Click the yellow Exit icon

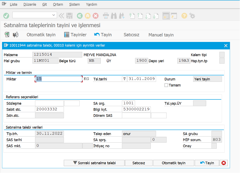[88, 16]
